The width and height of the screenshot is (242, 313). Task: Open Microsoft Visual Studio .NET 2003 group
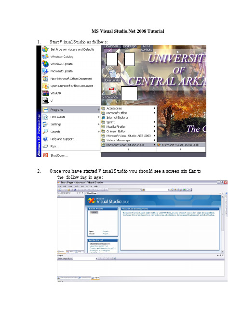coord(129,136)
